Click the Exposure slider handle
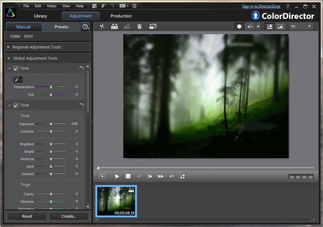Image resolution: width=323 pixels, height=227 pixels. click(51, 124)
